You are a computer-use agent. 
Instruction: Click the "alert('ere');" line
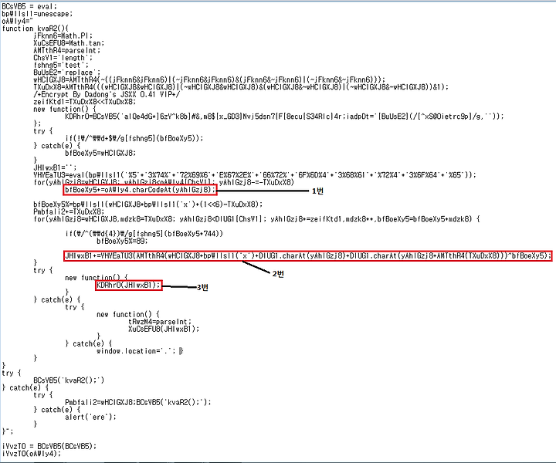tap(90, 417)
